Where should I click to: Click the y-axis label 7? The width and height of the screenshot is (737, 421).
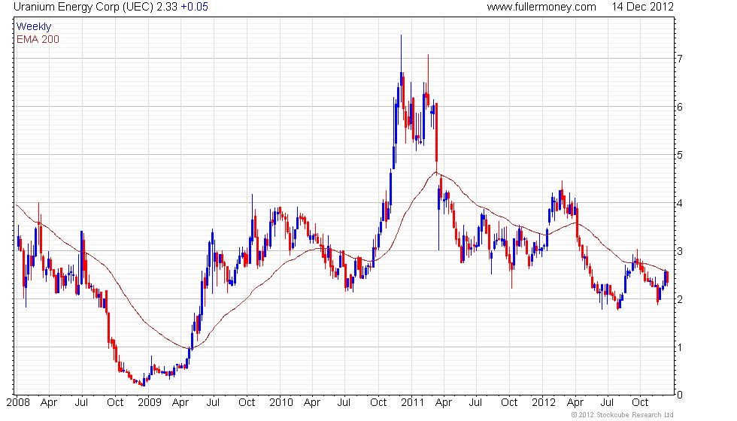pos(680,59)
